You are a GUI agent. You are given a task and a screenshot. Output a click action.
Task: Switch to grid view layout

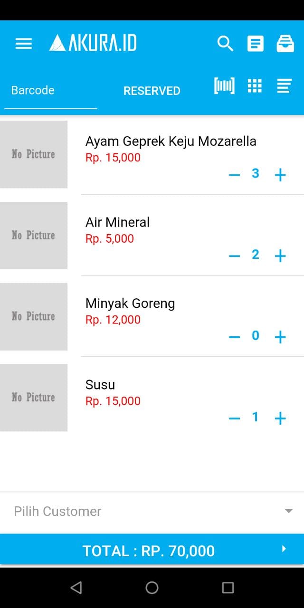point(255,86)
